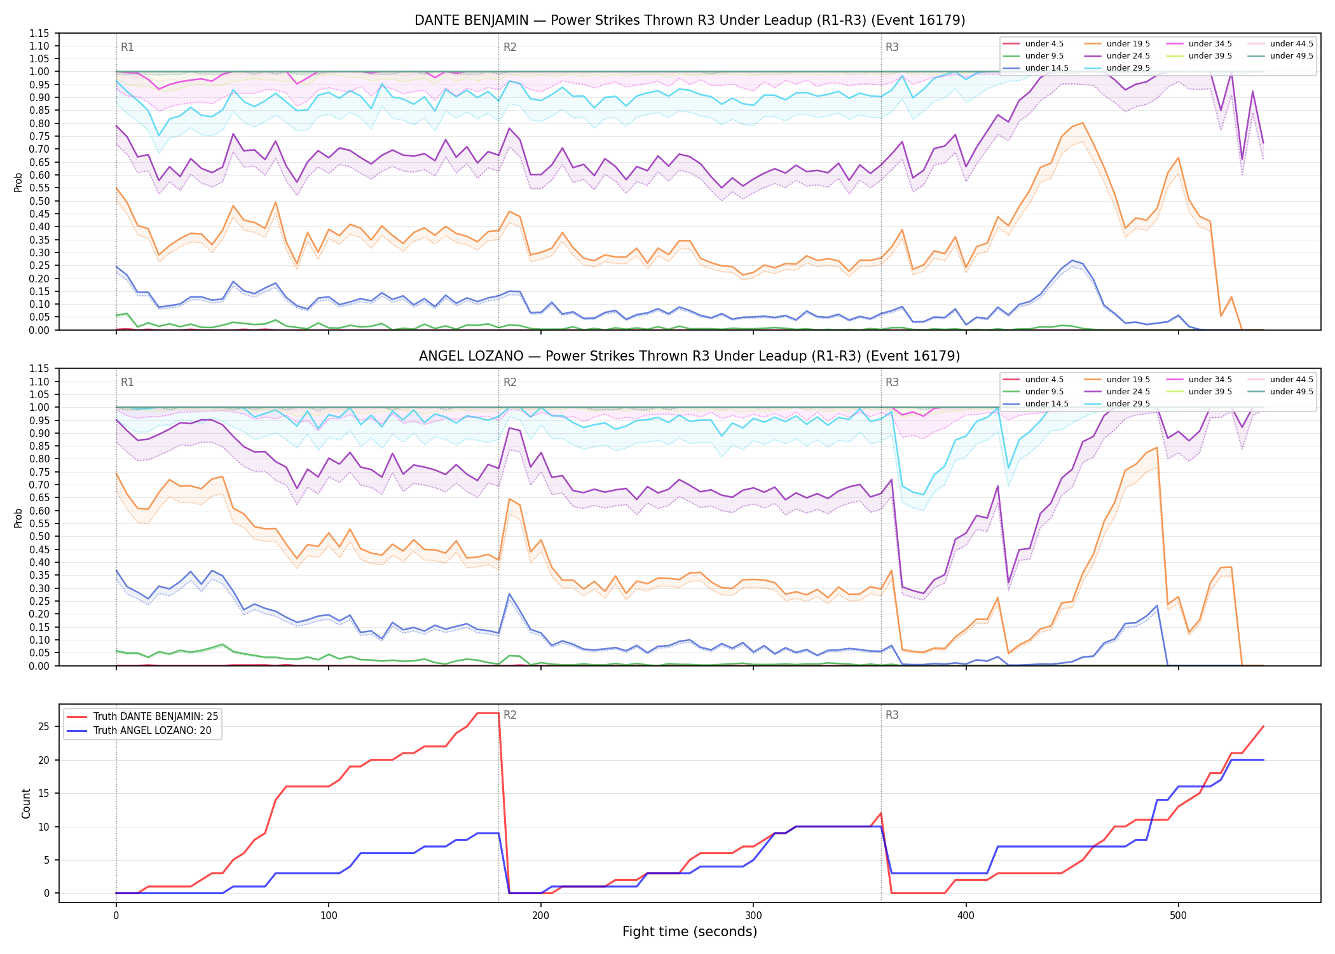Select the R2 round marker in Dante Benjamin chart

pyautogui.click(x=510, y=47)
